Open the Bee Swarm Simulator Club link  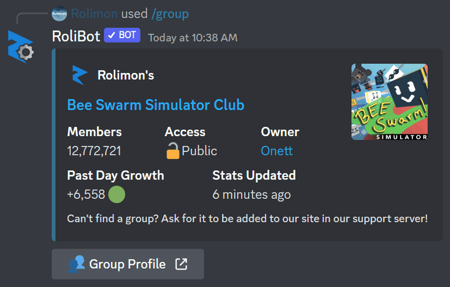(155, 105)
